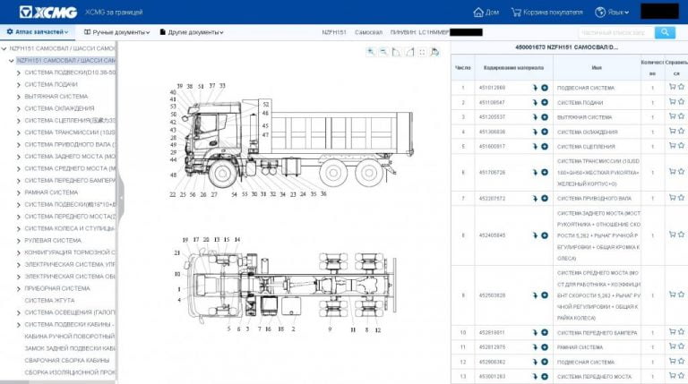Click the parts search input field
Viewport: 688px width, 384px height.
[616, 32]
